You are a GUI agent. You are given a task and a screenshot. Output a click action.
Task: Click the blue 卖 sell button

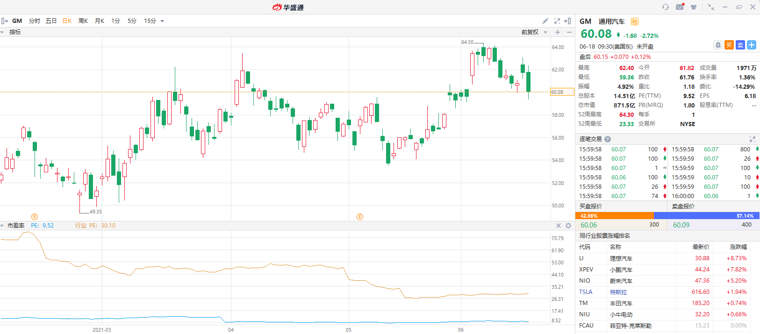pos(740,45)
